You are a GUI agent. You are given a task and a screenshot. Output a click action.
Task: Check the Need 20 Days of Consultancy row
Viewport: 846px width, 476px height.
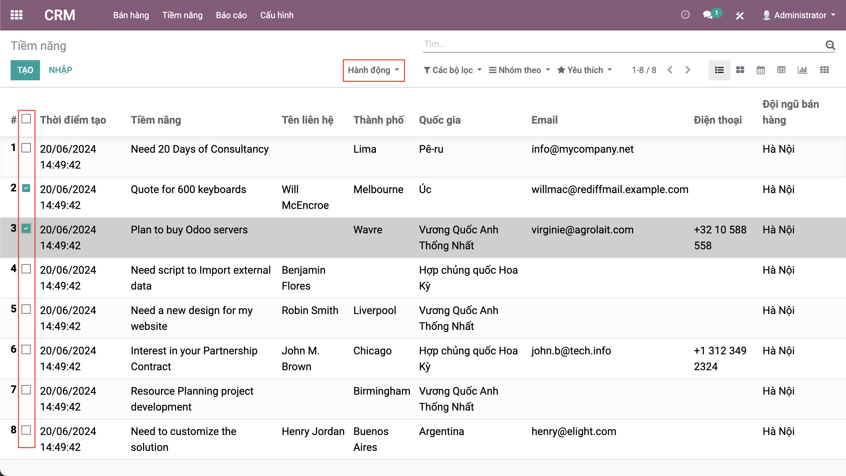pos(26,148)
